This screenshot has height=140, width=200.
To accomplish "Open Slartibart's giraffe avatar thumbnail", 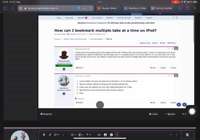I will pos(64,81).
